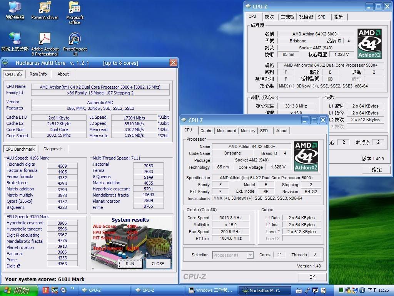The height and width of the screenshot is (296, 394).
Task: Click the CPU Name field in Nuclearus
Action: click(x=100, y=87)
